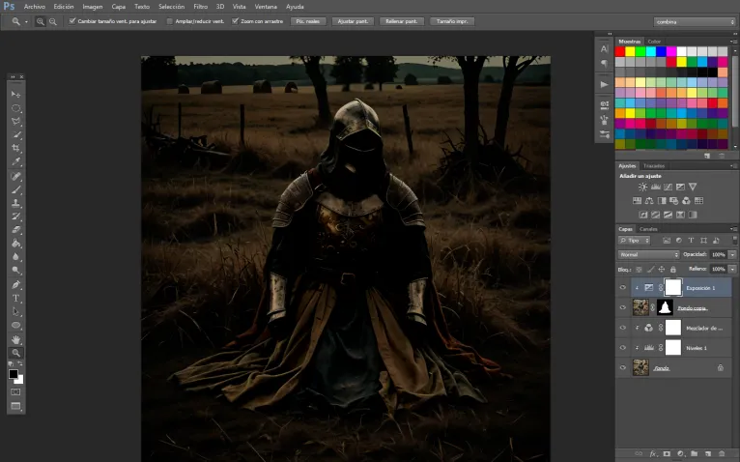Screen dimensions: 740x462
Task: Open the Muestras panel options menu
Action: click(733, 42)
